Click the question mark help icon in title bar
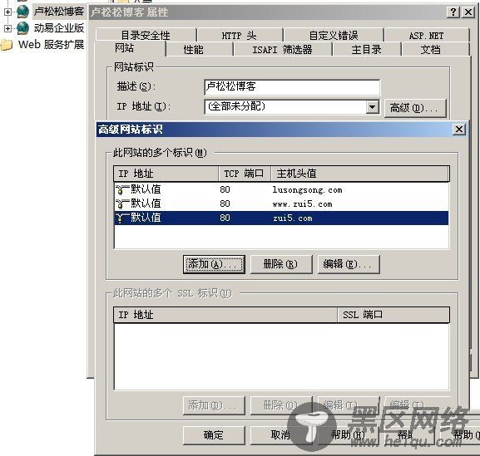480x456 pixels. [453, 12]
